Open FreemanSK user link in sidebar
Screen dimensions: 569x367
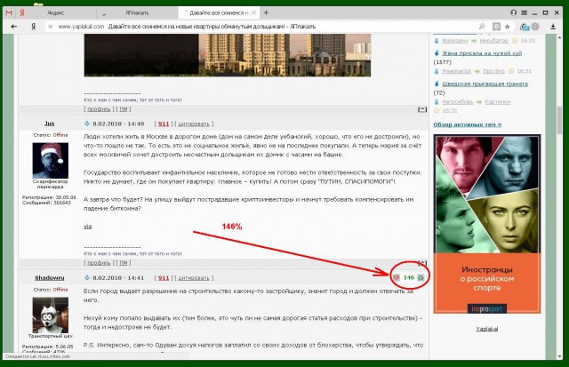tap(456, 71)
